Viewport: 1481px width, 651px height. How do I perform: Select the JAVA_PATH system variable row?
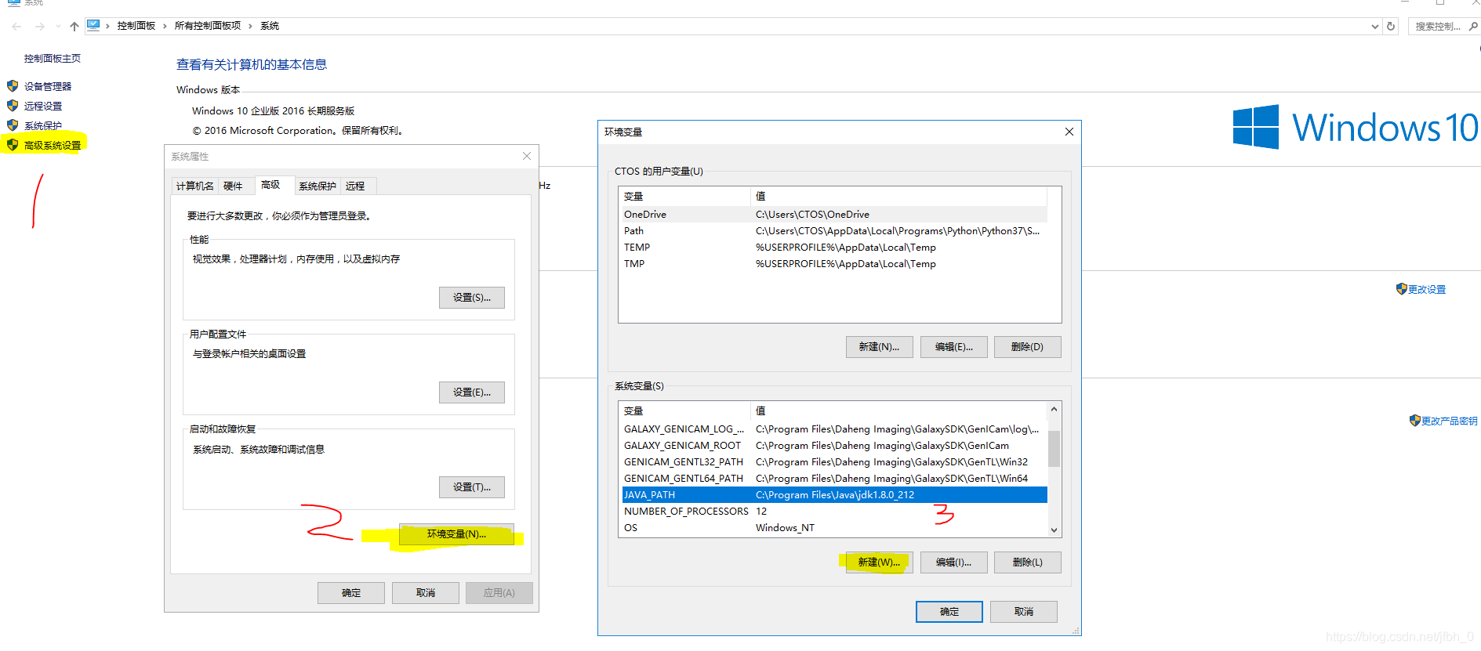(x=834, y=494)
